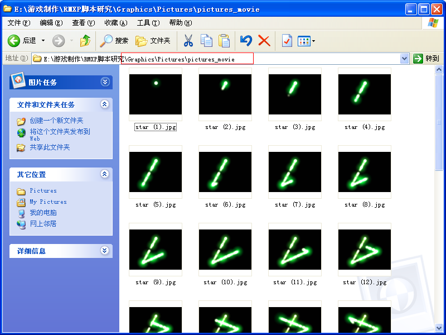Select the star (6).jpg thumbnail

[x=225, y=172]
